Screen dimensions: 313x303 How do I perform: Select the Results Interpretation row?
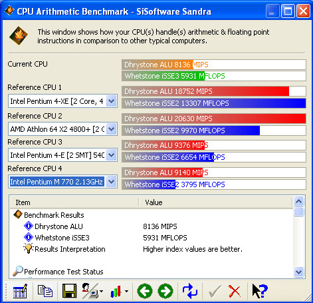click(x=152, y=249)
